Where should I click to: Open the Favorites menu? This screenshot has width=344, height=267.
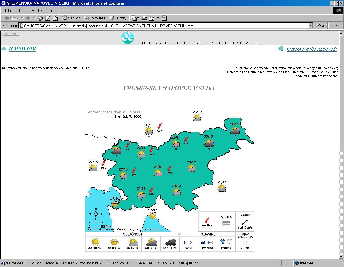(x=46, y=10)
